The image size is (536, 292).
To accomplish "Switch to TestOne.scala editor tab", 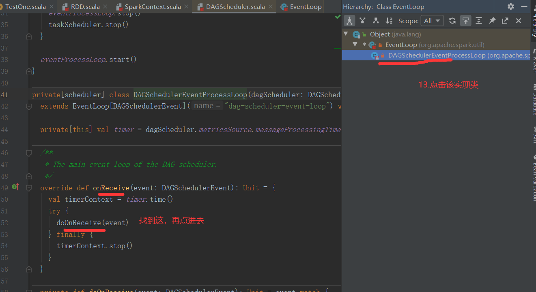I will (x=25, y=6).
